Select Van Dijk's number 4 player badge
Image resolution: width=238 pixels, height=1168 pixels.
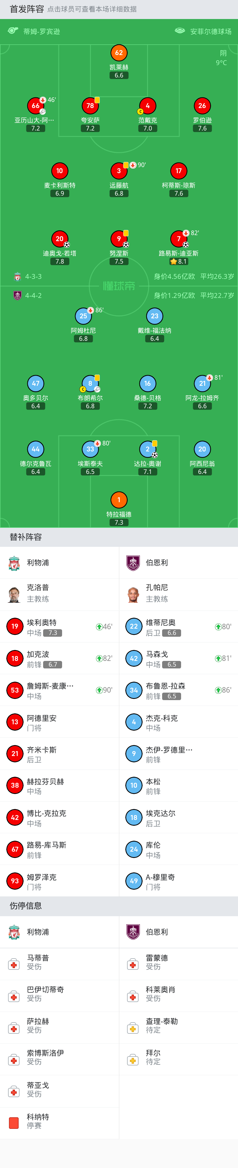pyautogui.click(x=147, y=106)
